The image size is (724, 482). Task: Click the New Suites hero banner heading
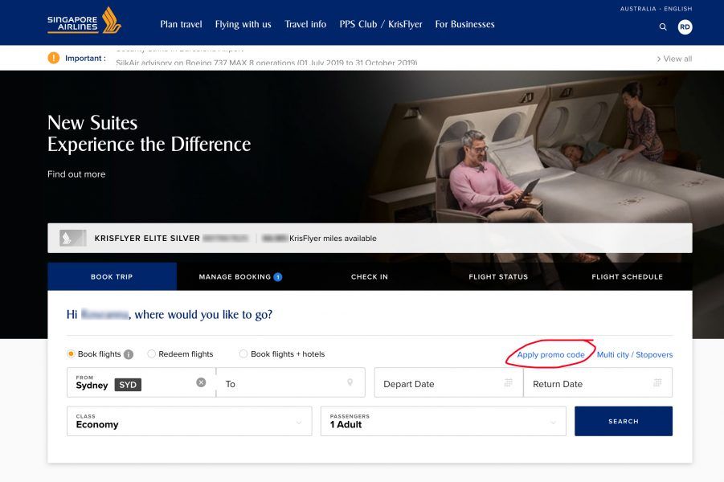pyautogui.click(x=149, y=133)
